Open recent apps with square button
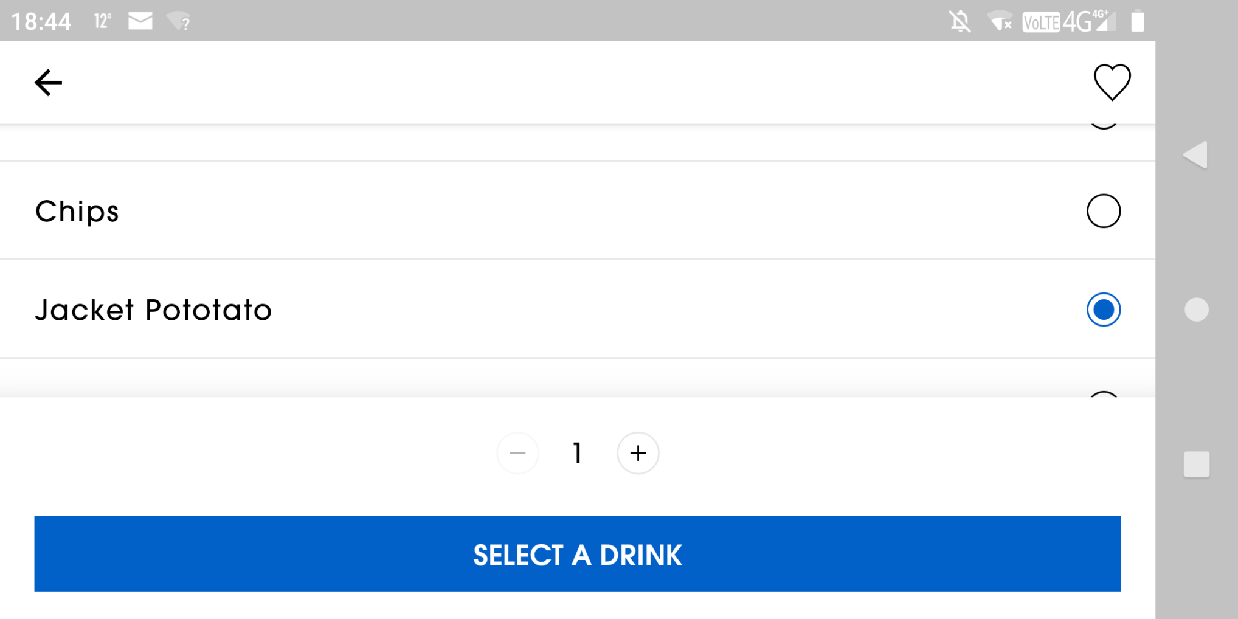 point(1196,465)
